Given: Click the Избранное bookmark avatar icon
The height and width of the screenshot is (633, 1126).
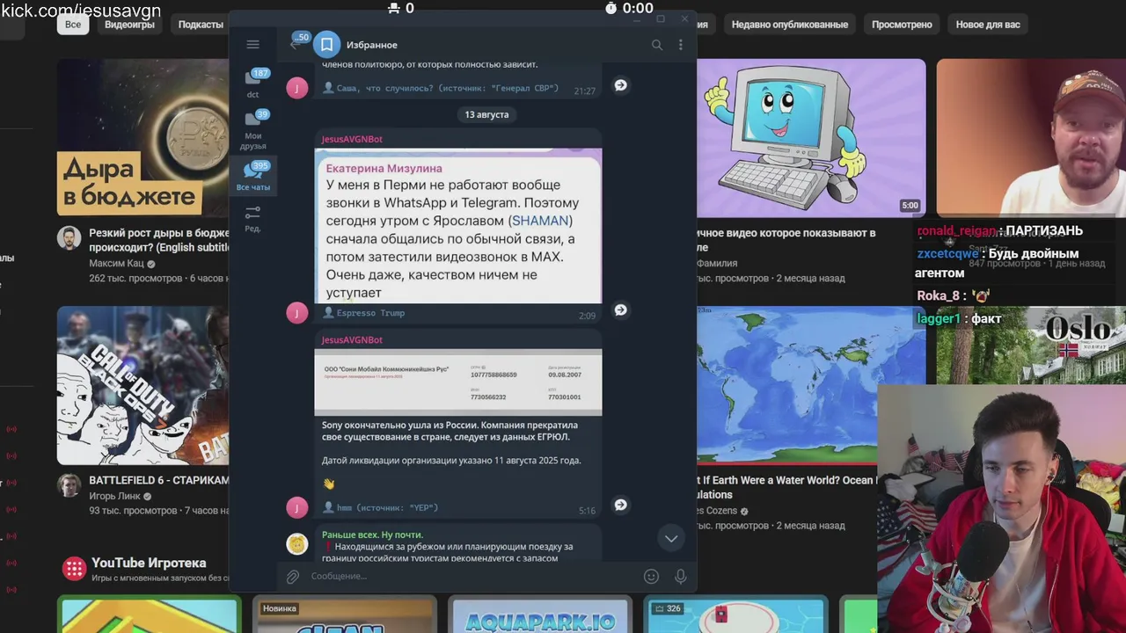Looking at the screenshot, I should (x=326, y=45).
